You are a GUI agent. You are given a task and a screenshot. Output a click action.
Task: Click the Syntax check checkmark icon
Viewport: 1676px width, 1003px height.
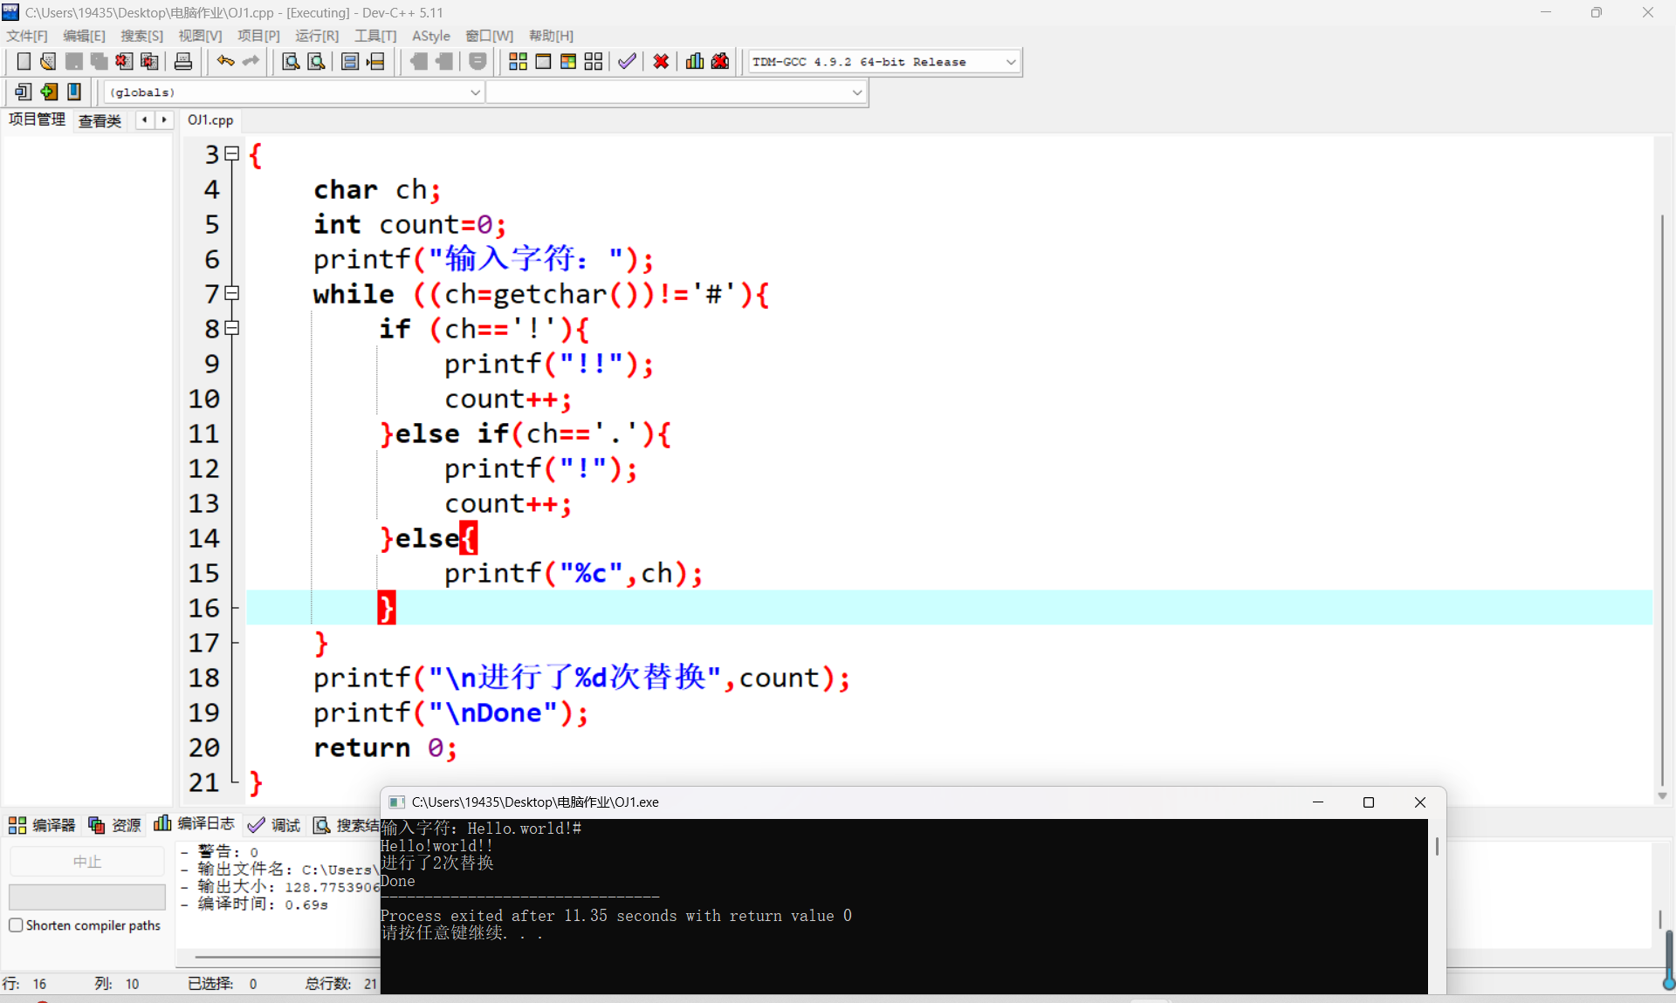[x=627, y=61]
